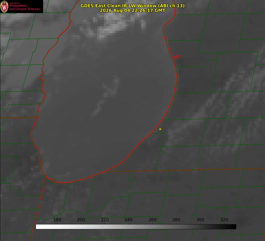Image resolution: width=265 pixels, height=241 pixels.
Task: Click the mid-gray center of the colorbar
Action: tap(136, 227)
